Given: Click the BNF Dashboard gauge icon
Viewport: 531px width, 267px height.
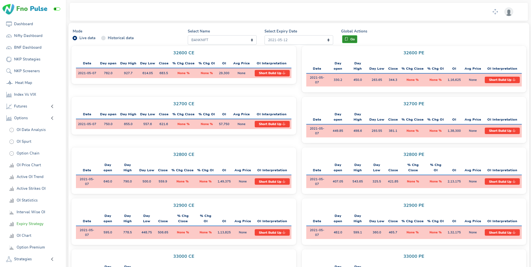Looking at the screenshot, I should pyautogui.click(x=9, y=48).
